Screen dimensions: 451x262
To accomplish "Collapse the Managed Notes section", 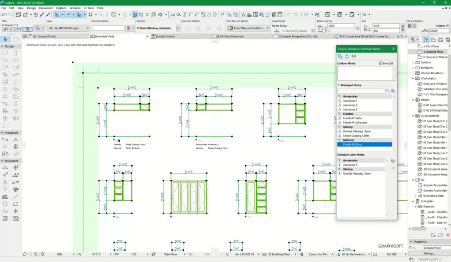I will tap(339, 85).
